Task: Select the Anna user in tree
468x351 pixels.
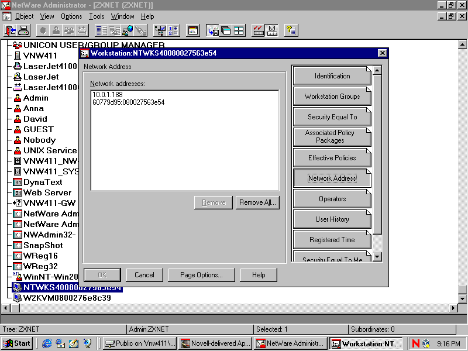Action: point(33,108)
